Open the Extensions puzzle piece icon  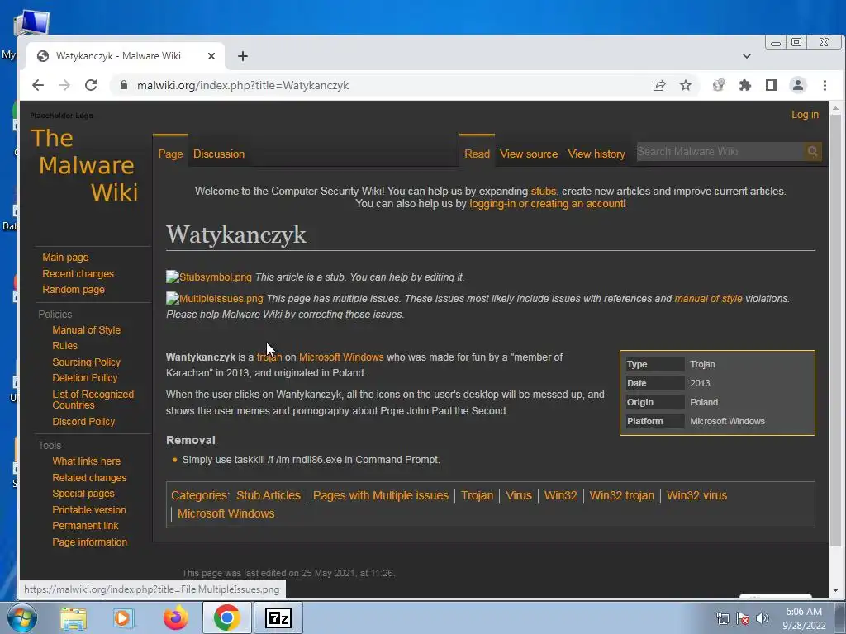point(744,85)
